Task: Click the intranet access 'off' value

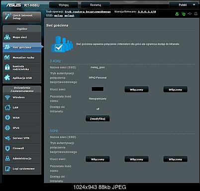Action: 98,109
